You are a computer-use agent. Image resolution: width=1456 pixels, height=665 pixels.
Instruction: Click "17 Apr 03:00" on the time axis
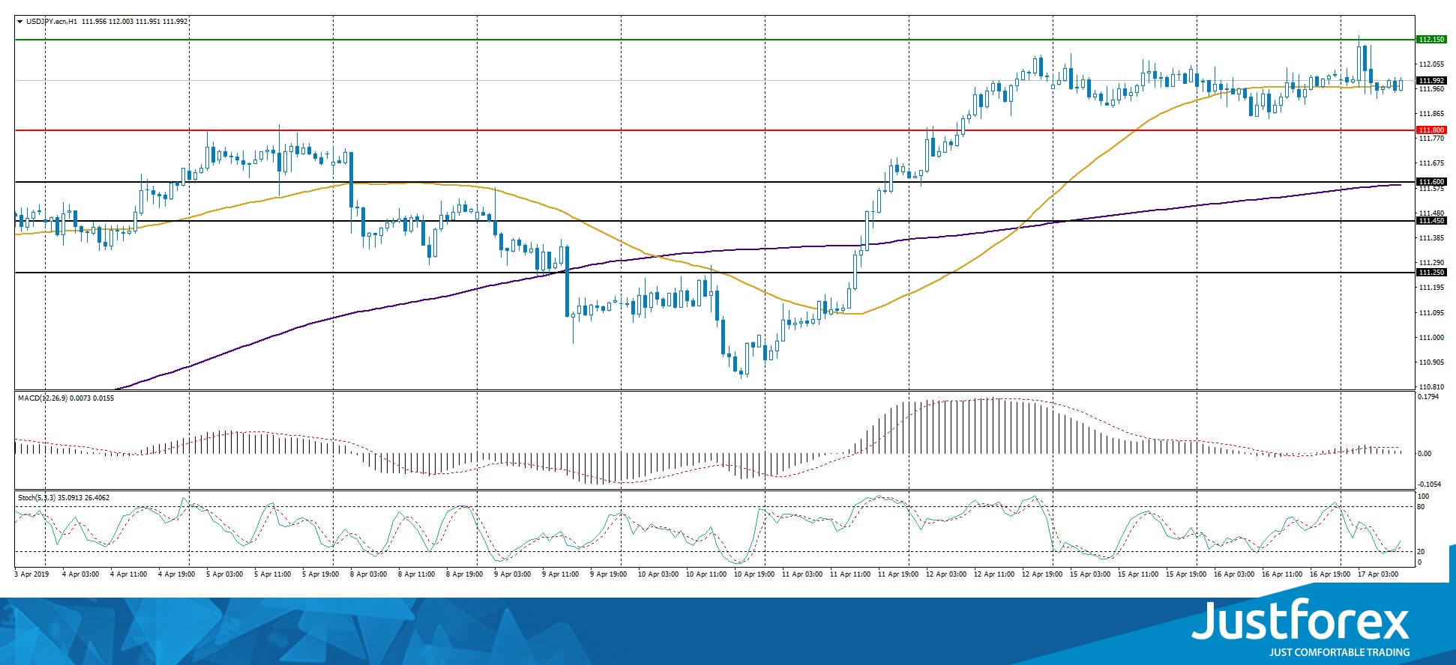click(x=1378, y=574)
